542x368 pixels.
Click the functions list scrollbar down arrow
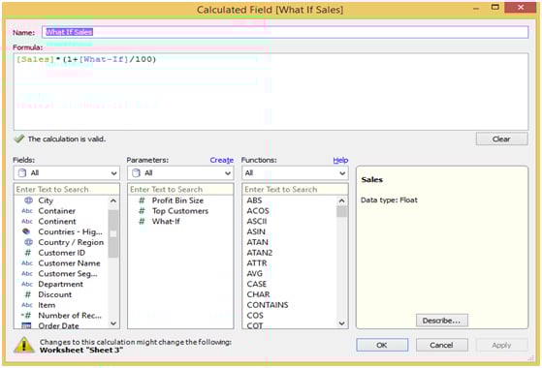click(x=342, y=323)
